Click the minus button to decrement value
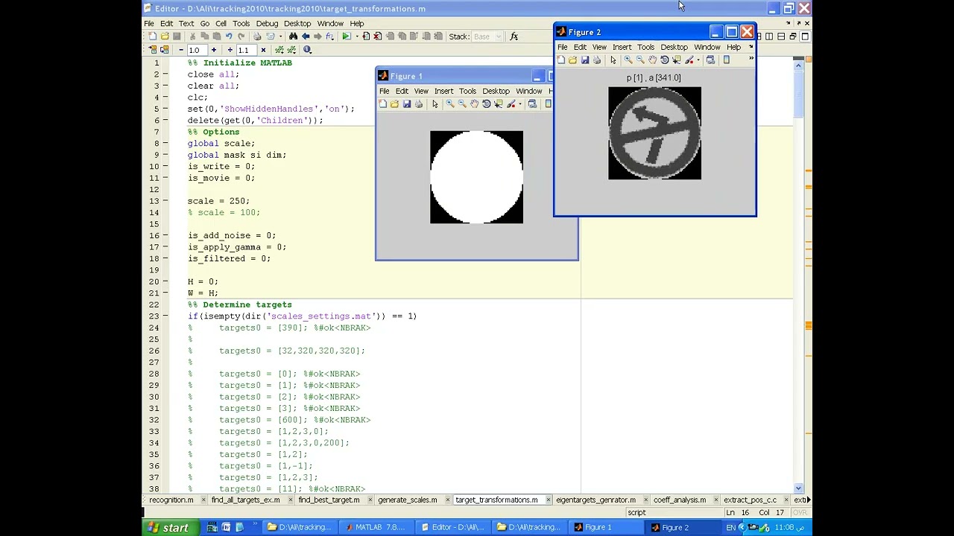This screenshot has height=536, width=954. pos(180,50)
